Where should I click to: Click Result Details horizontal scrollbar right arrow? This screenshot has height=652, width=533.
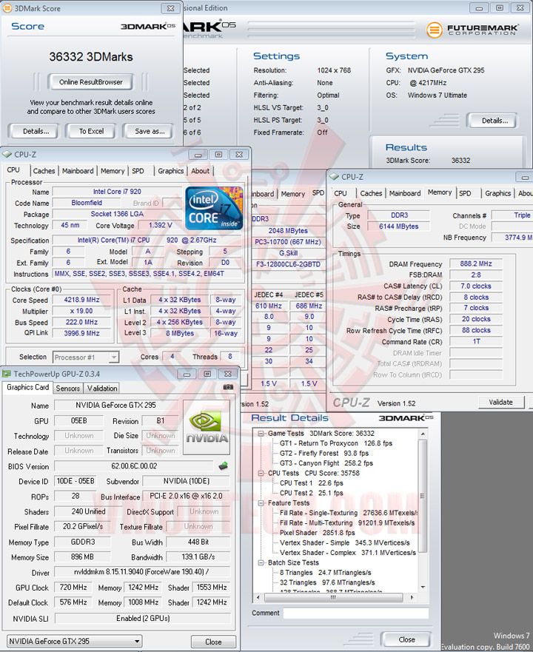coord(412,597)
